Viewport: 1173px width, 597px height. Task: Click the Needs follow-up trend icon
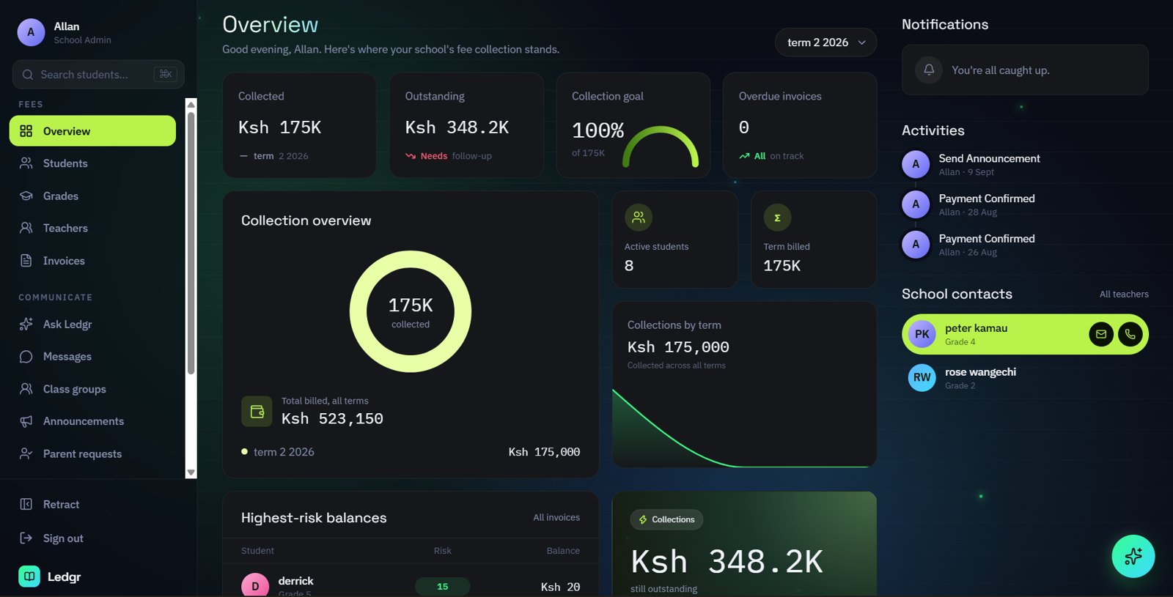411,156
